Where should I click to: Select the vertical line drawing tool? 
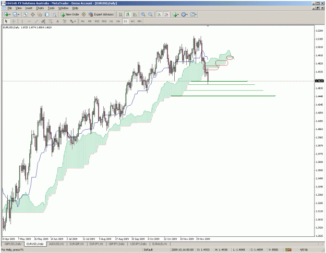(22, 21)
